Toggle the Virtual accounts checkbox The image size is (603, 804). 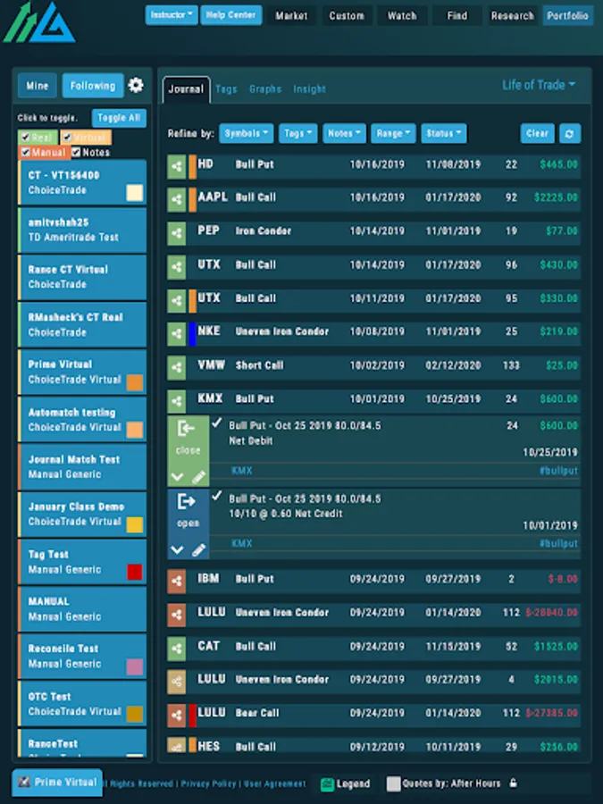tap(67, 138)
